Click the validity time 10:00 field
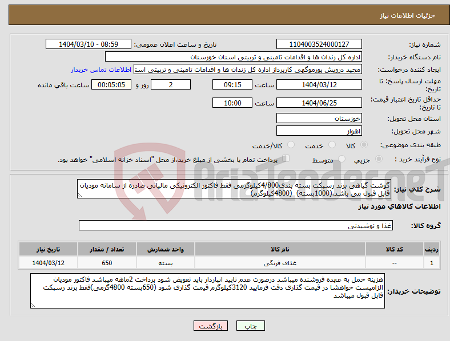This screenshot has height=341, width=450. (232, 103)
